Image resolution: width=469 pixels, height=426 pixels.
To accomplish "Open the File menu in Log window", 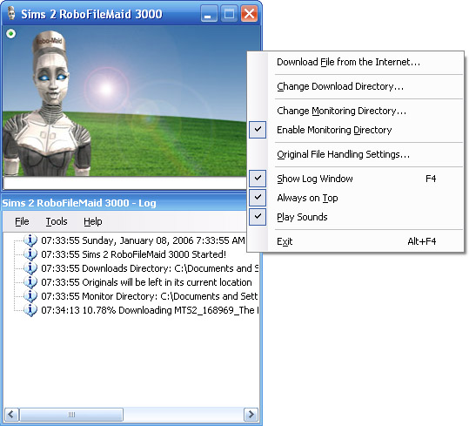I will click(22, 221).
